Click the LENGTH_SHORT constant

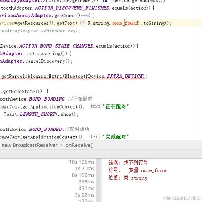click(x=37, y=114)
